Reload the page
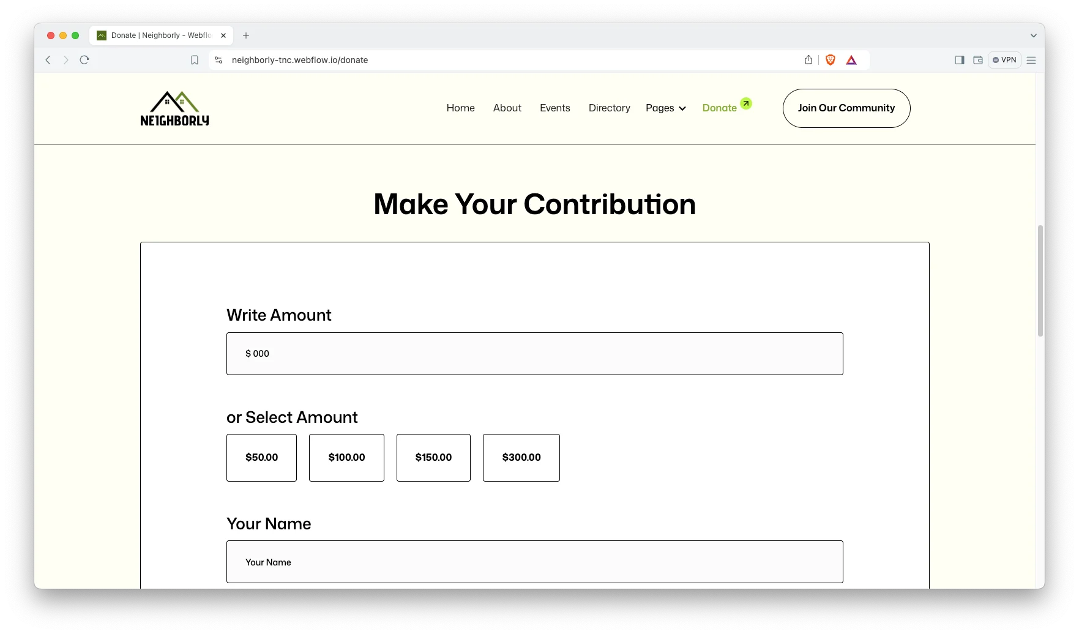 (84, 60)
